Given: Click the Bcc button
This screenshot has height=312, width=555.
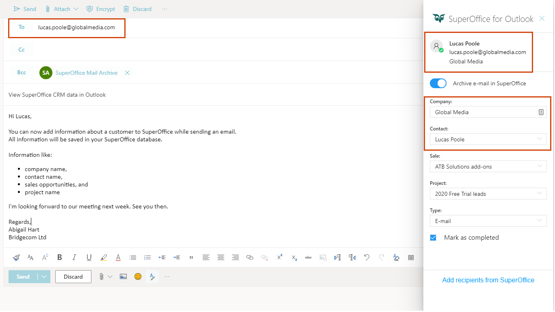Looking at the screenshot, I should (22, 72).
